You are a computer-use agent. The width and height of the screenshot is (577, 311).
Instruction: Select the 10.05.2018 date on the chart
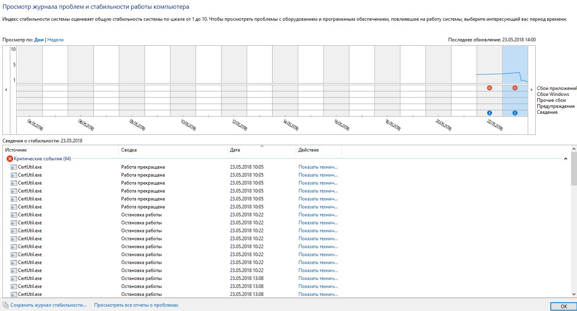pos(188,124)
